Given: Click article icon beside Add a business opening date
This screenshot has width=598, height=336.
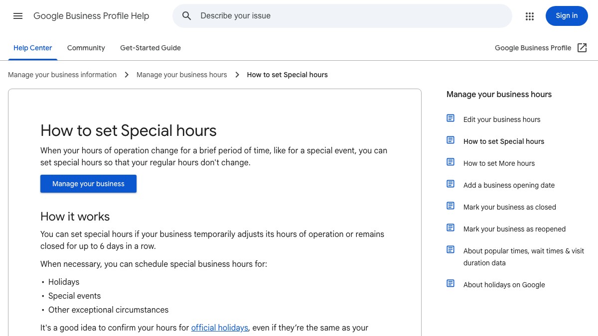Looking at the screenshot, I should [x=450, y=184].
